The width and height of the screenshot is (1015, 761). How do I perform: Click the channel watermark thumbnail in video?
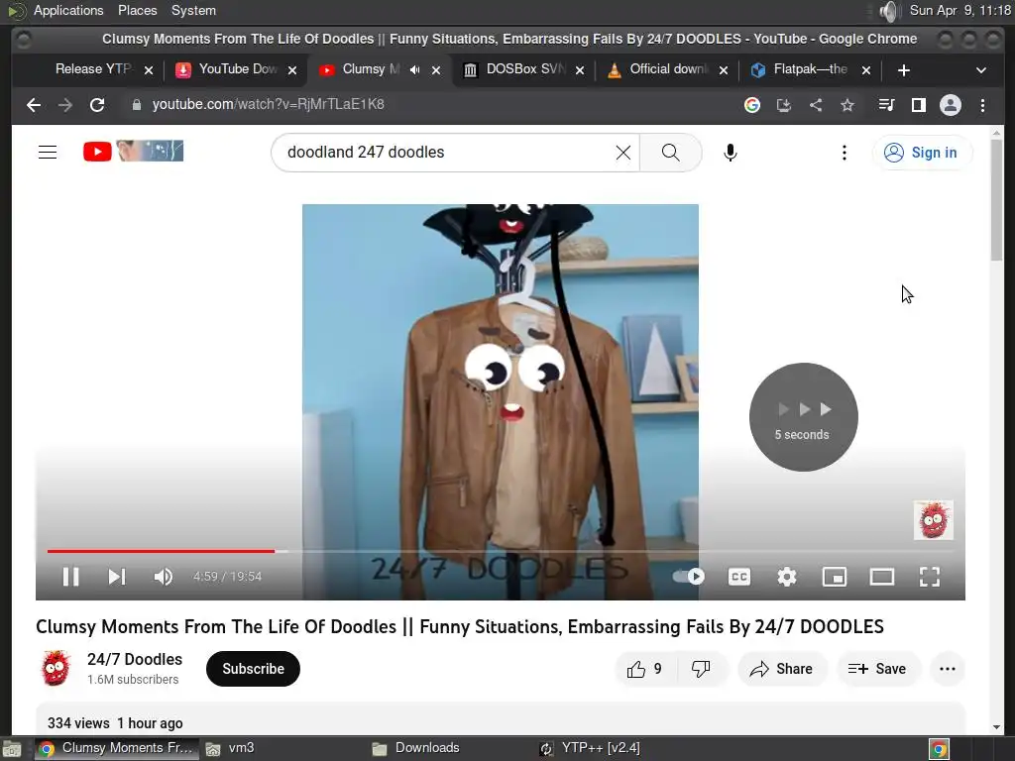(x=933, y=519)
